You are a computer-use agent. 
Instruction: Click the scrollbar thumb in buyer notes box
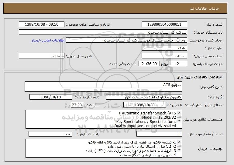(179, 146)
